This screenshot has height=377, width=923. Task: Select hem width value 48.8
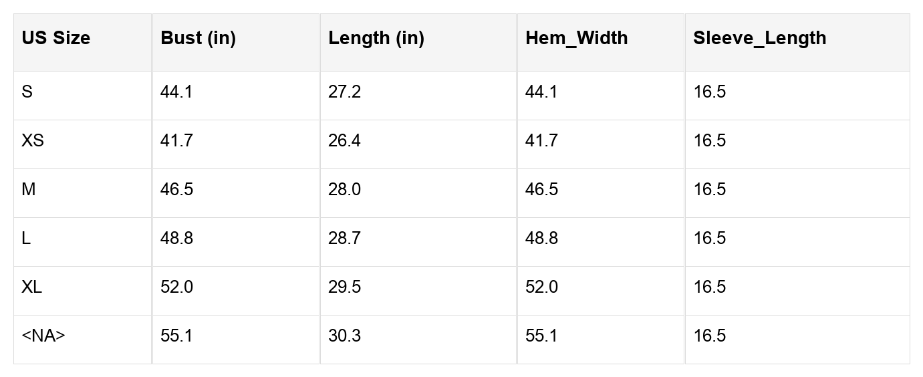tap(541, 239)
